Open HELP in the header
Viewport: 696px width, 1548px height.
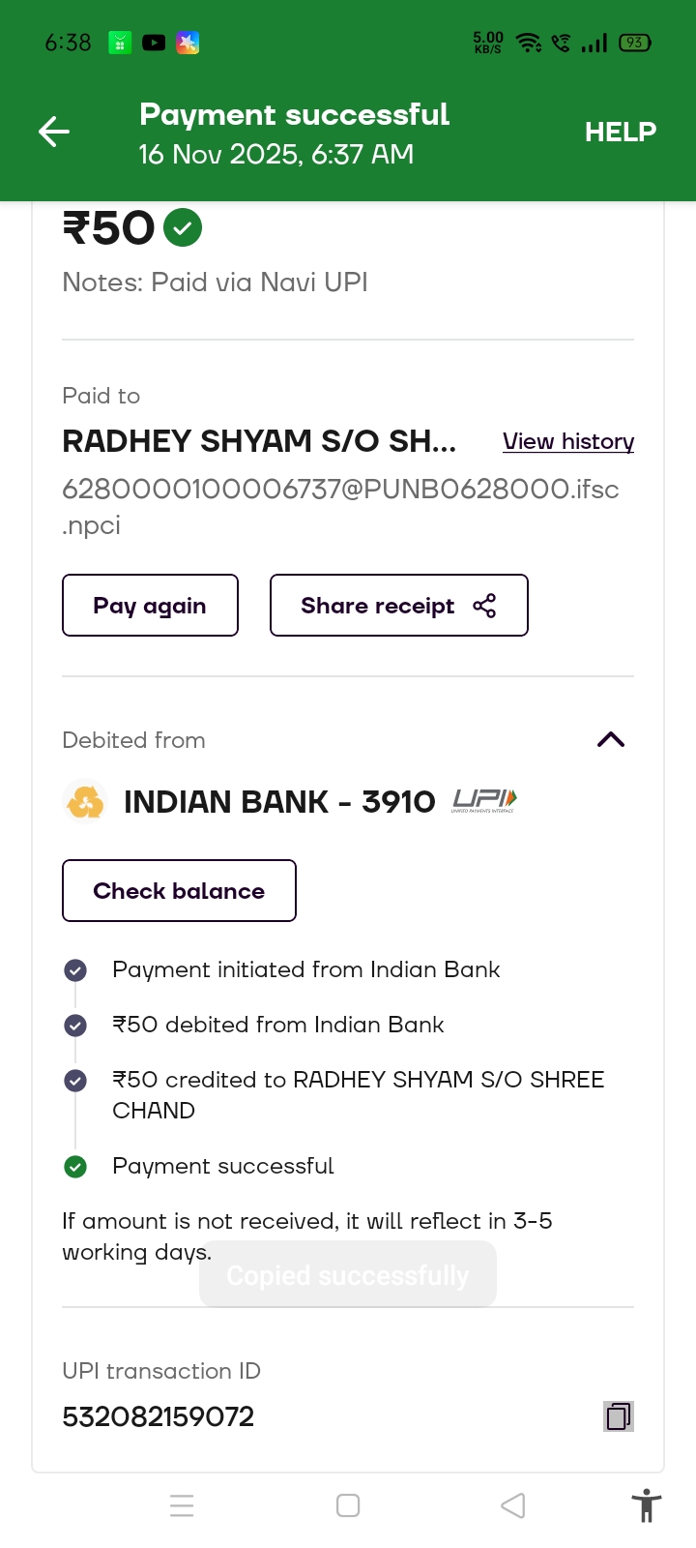(x=620, y=132)
